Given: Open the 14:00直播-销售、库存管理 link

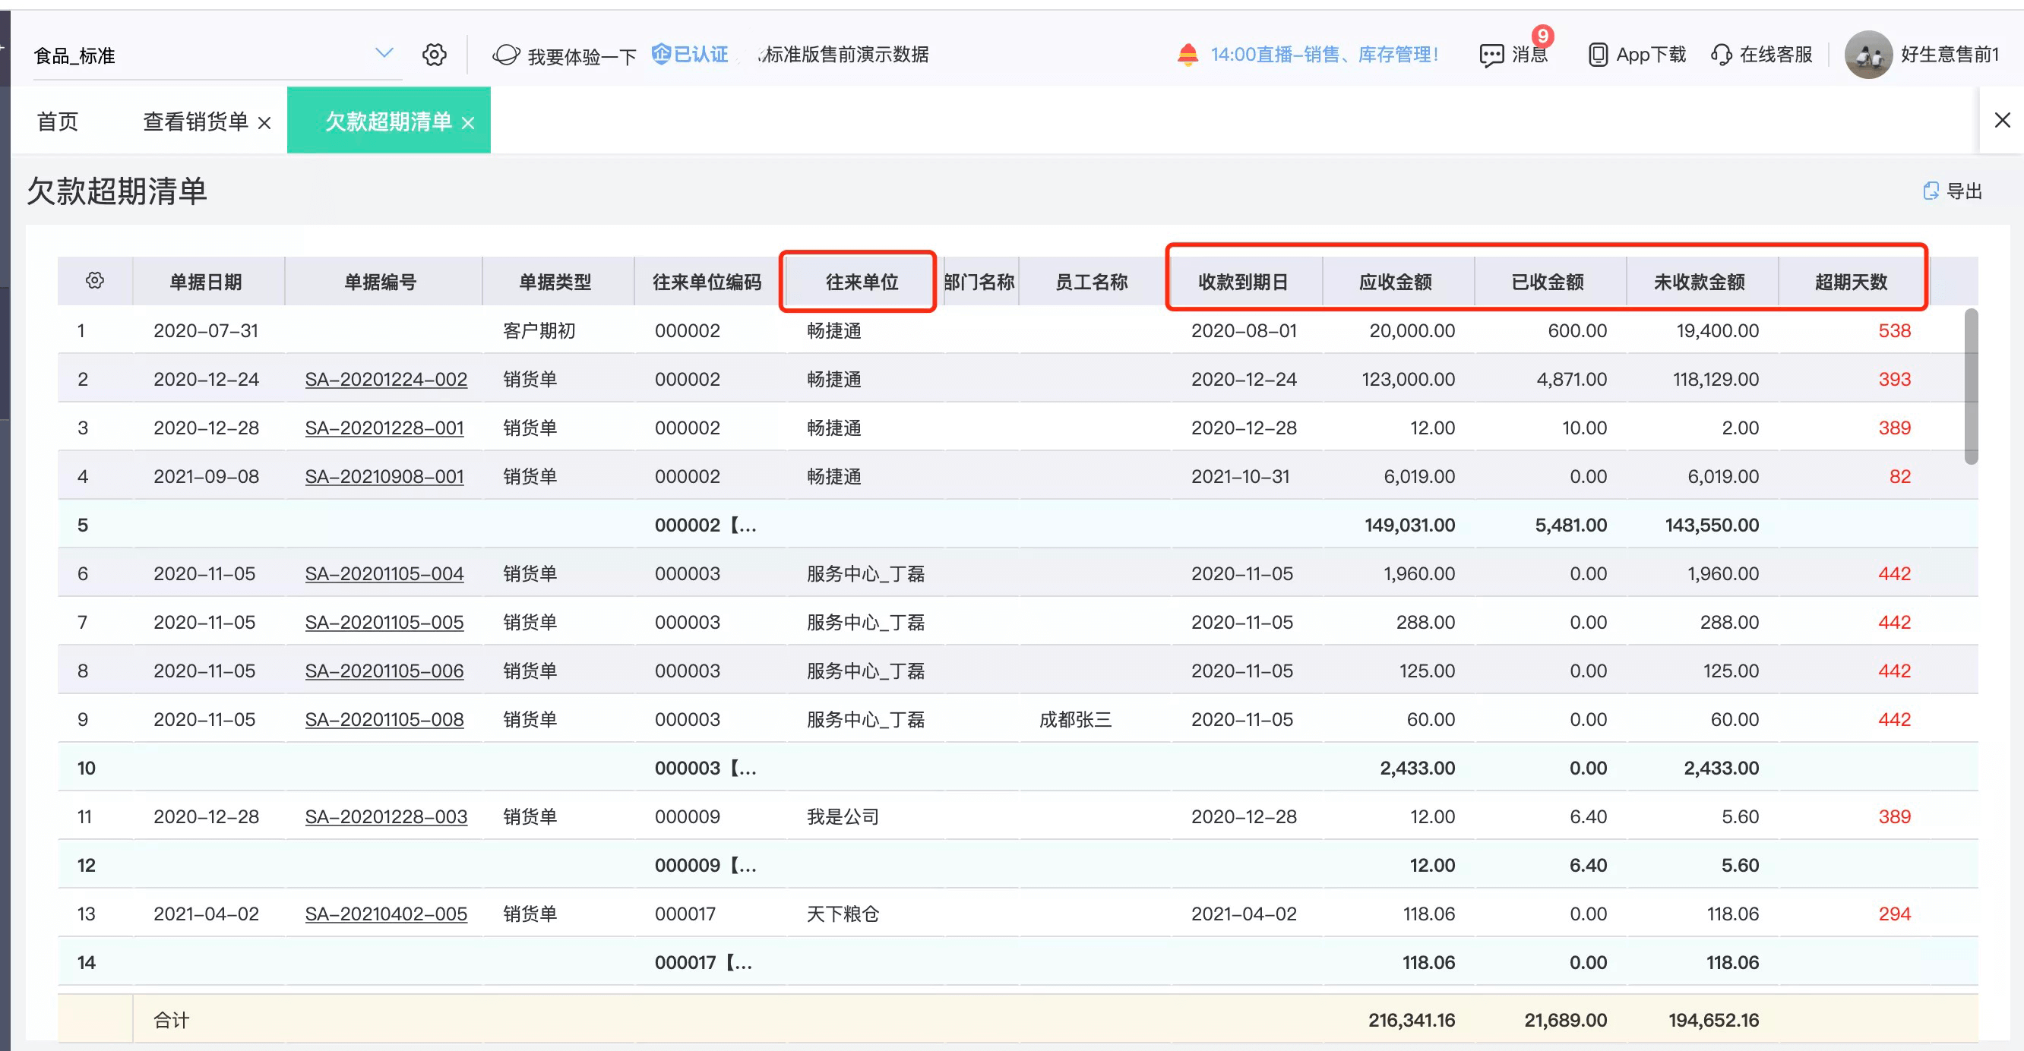Looking at the screenshot, I should (x=1324, y=54).
